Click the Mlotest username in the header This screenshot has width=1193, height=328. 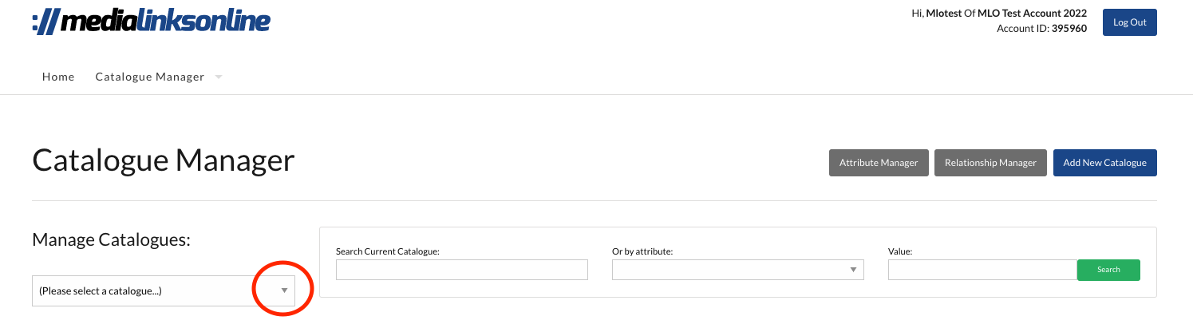coord(945,14)
